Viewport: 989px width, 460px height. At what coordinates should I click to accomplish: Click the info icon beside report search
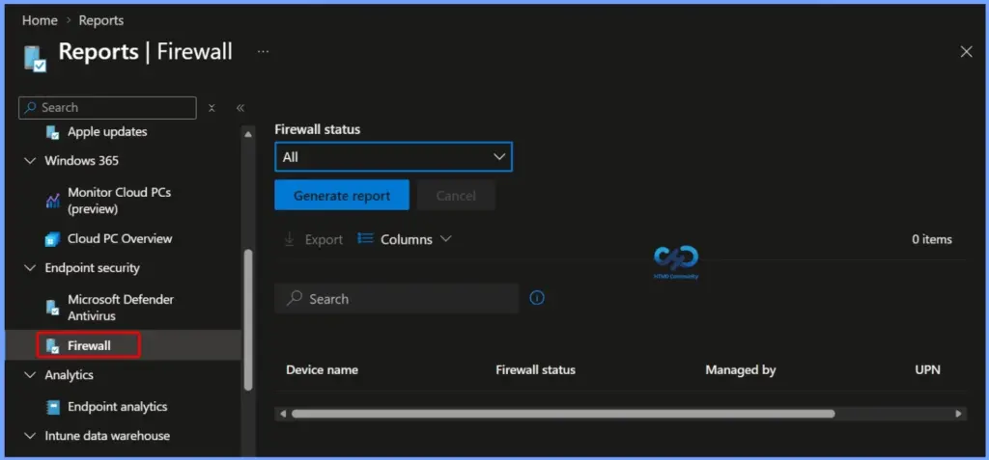point(537,298)
